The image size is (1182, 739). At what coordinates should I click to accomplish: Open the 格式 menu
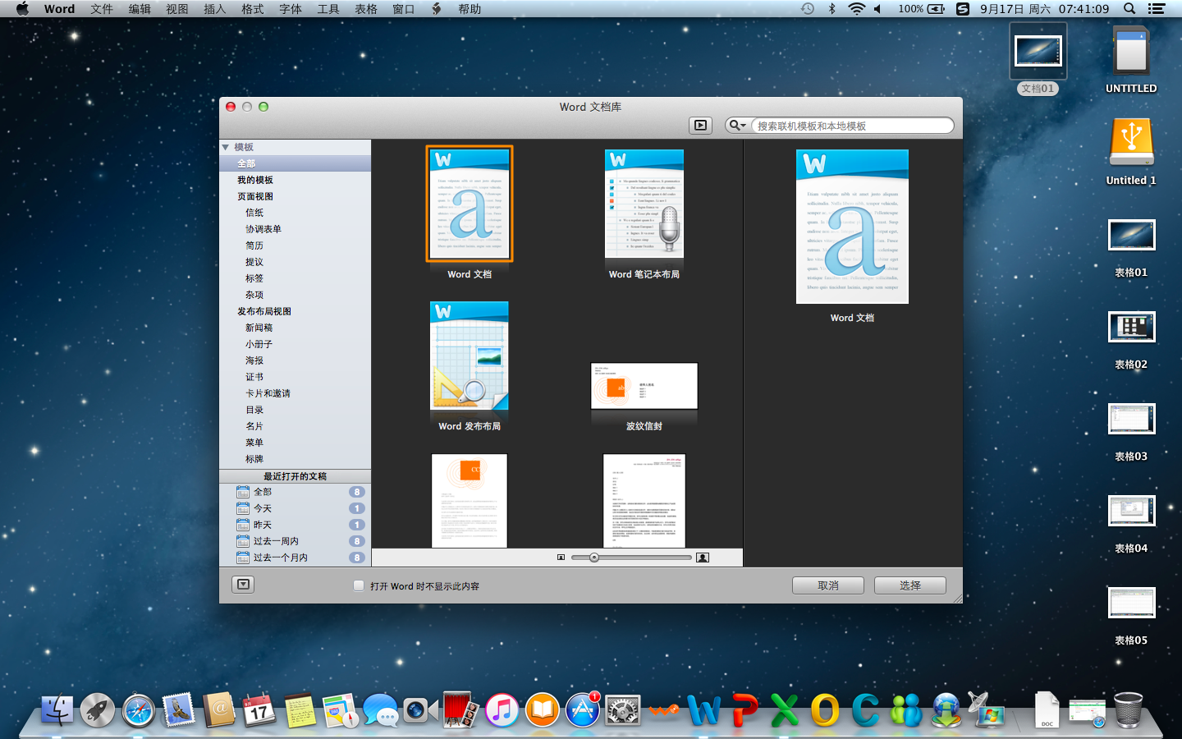coord(253,9)
